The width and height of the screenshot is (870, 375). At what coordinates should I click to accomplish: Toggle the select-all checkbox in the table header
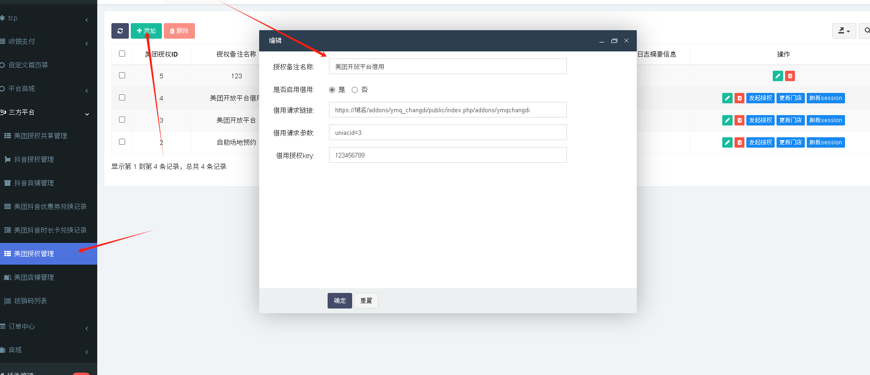pyautogui.click(x=122, y=54)
